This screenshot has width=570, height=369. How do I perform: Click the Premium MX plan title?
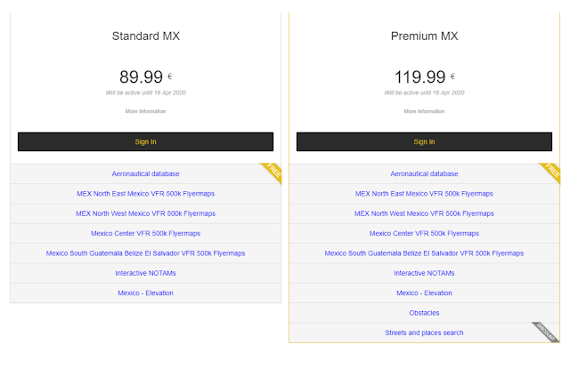(x=424, y=36)
